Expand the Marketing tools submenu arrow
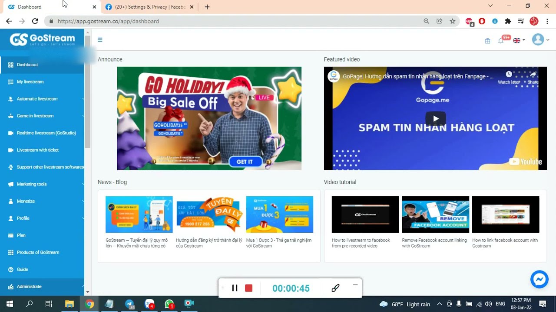556x312 pixels. click(83, 184)
